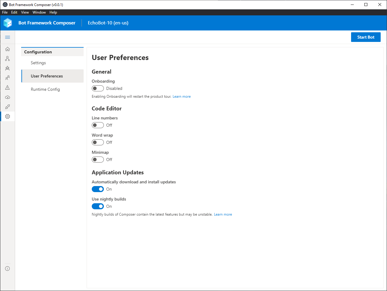Click the Bot Framework Composer cube logo
Image resolution: width=387 pixels, height=291 pixels.
(8, 23)
